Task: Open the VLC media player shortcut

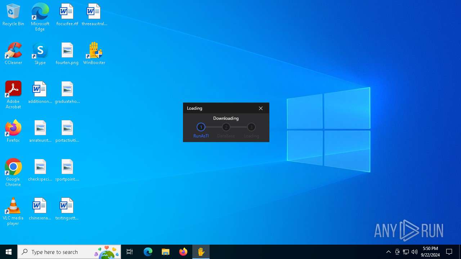Action: pyautogui.click(x=13, y=212)
